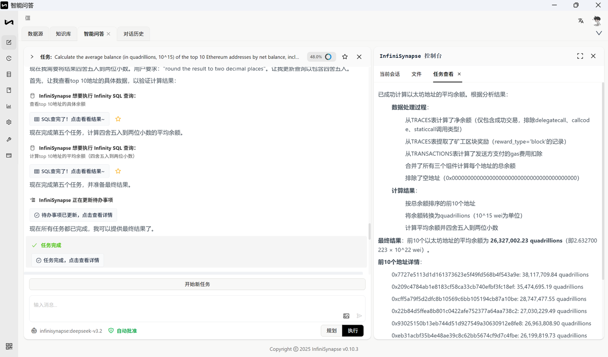608x357 pixels.
Task: Star the second SQL query result
Action: (x=118, y=171)
